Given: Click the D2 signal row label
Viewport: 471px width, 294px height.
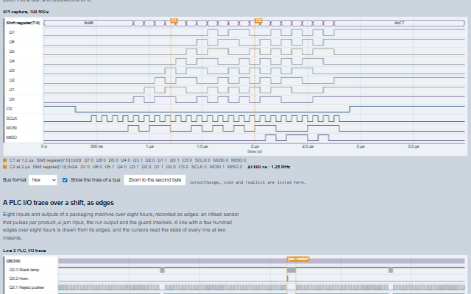Looking at the screenshot, I should 12,80.
